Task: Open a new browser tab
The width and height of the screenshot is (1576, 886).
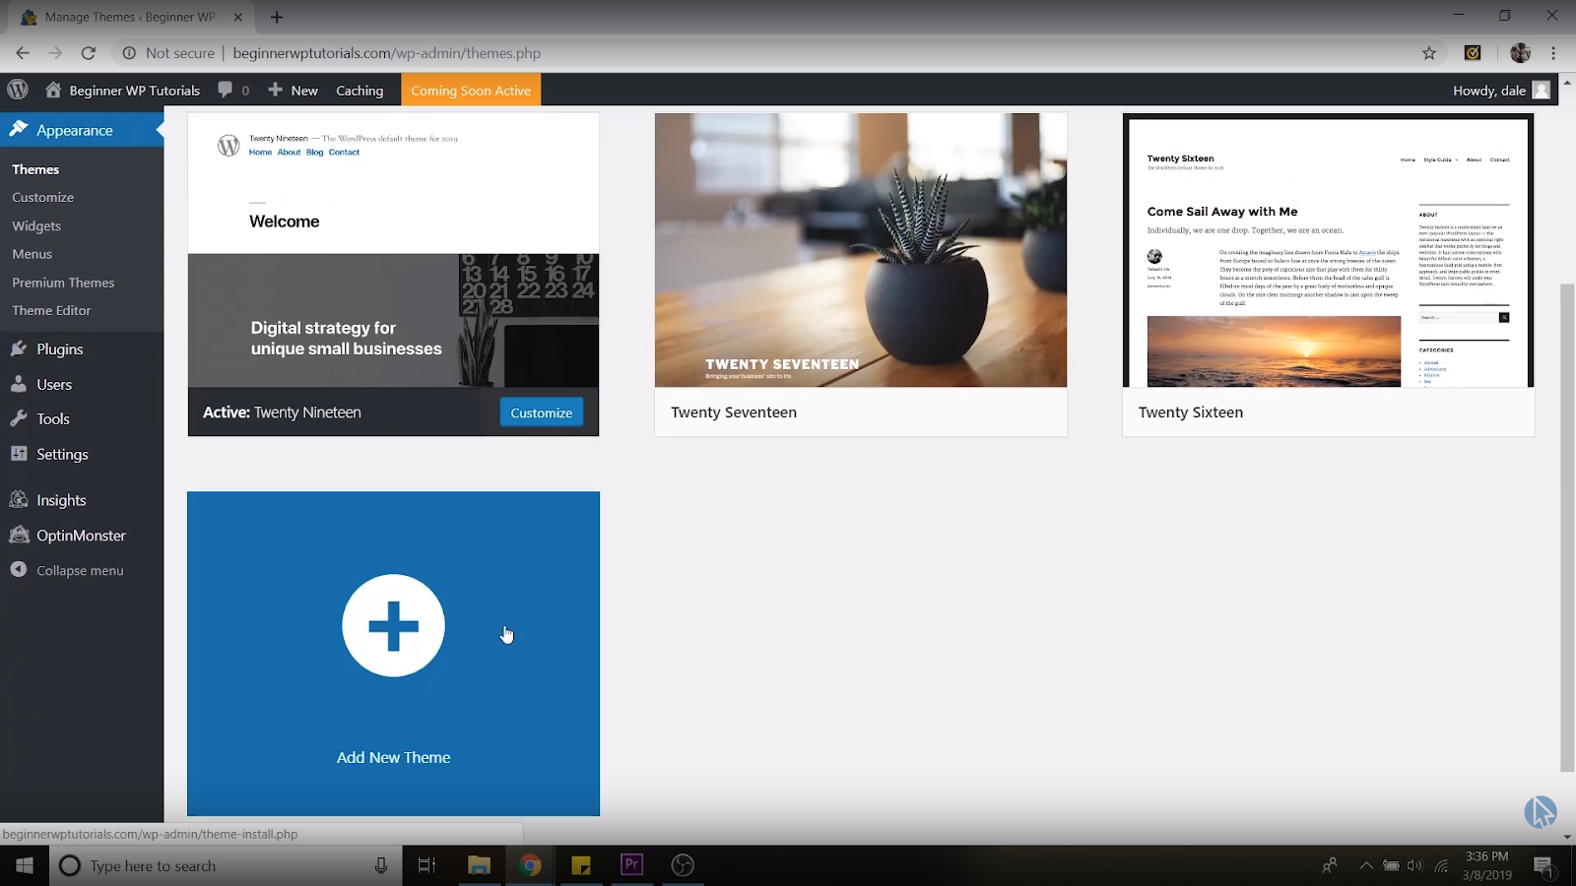Action: click(277, 17)
